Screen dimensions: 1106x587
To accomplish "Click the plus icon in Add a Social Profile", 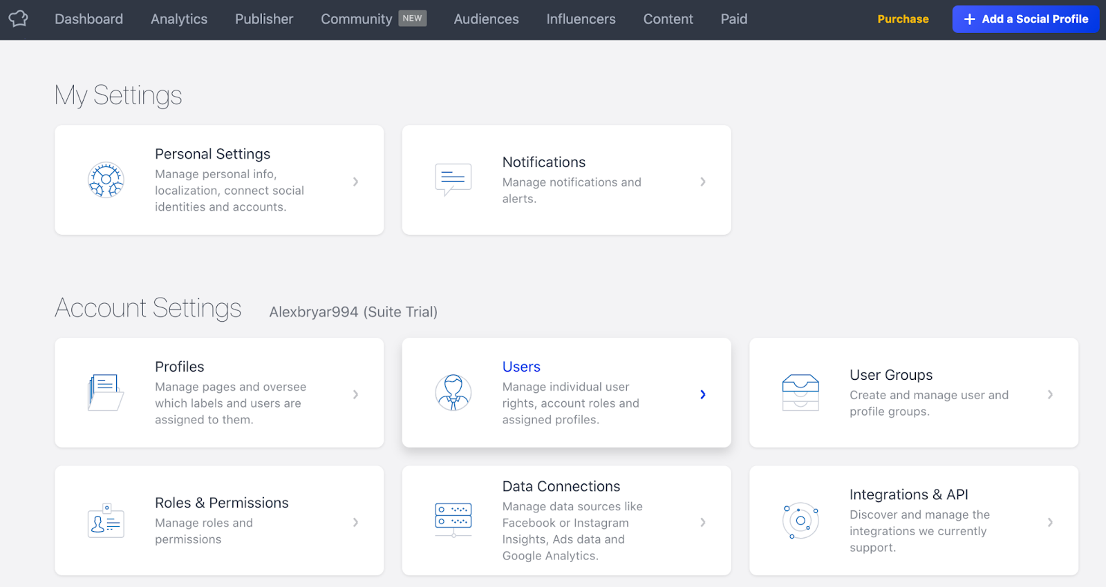I will pos(970,19).
